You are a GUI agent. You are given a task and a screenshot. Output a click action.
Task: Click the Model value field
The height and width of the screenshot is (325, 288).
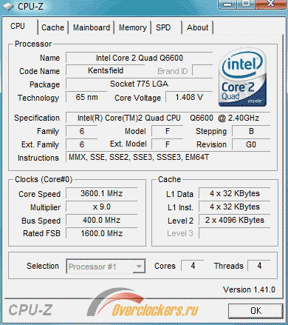click(x=168, y=131)
